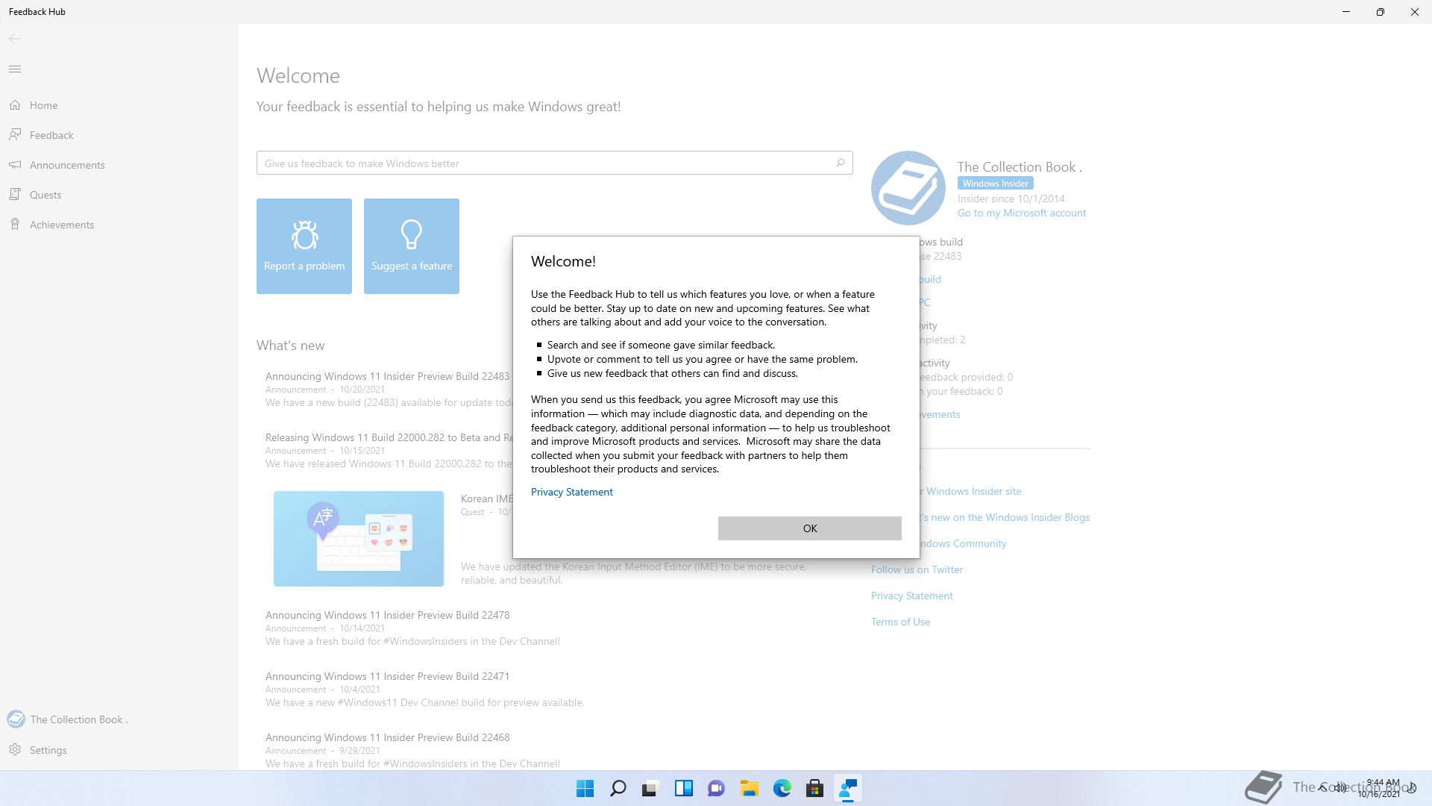
Task: Click the back arrow icon
Action: click(15, 39)
